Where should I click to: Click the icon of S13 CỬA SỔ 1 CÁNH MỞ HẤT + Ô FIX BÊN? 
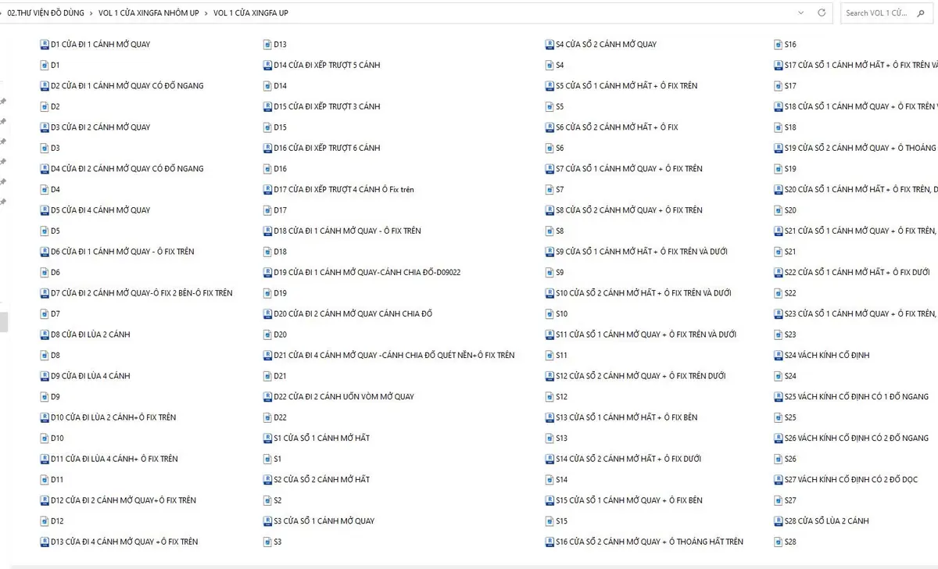tap(550, 417)
